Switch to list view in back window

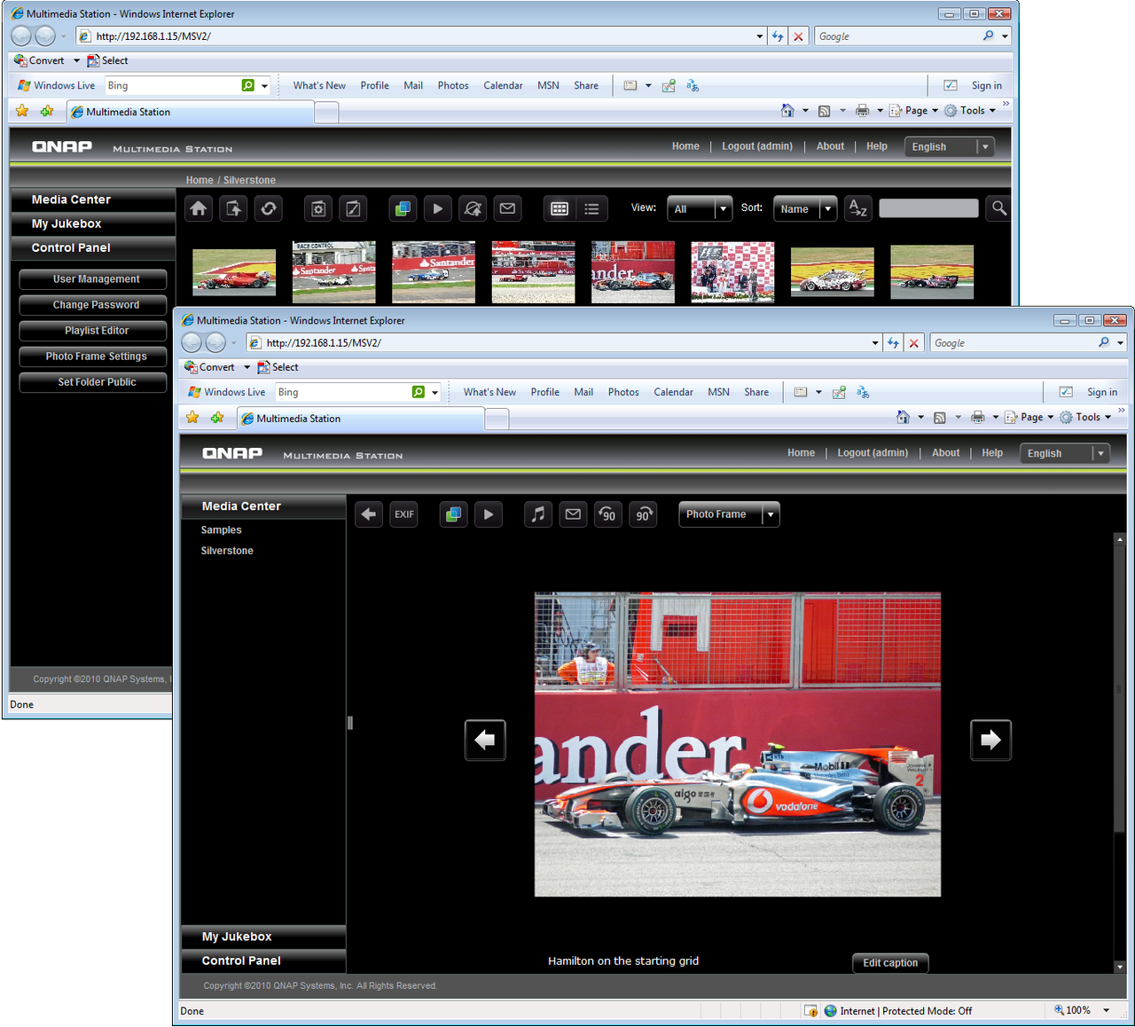591,208
